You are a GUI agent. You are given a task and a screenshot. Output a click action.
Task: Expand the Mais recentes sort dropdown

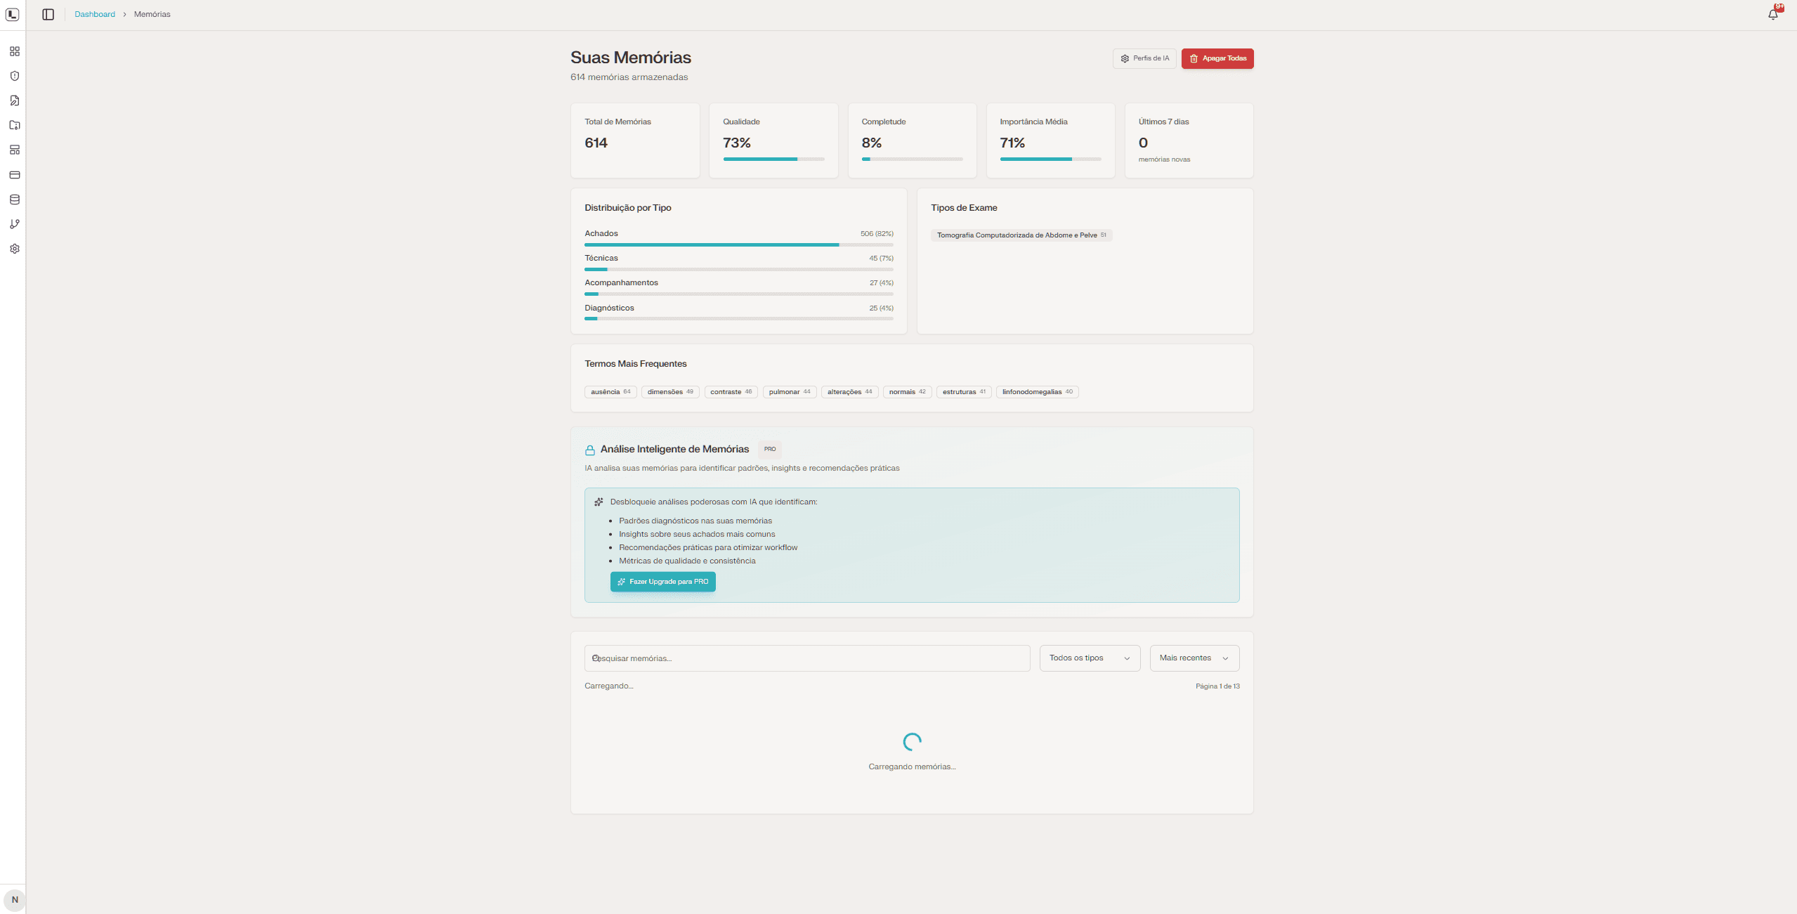[1194, 658]
